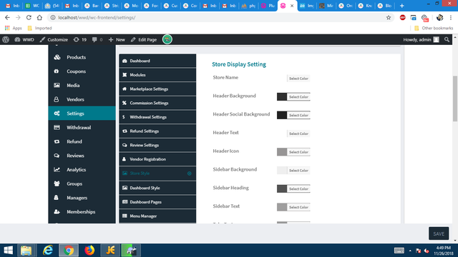
Task: Go to Commission Settings tab
Action: point(157,103)
